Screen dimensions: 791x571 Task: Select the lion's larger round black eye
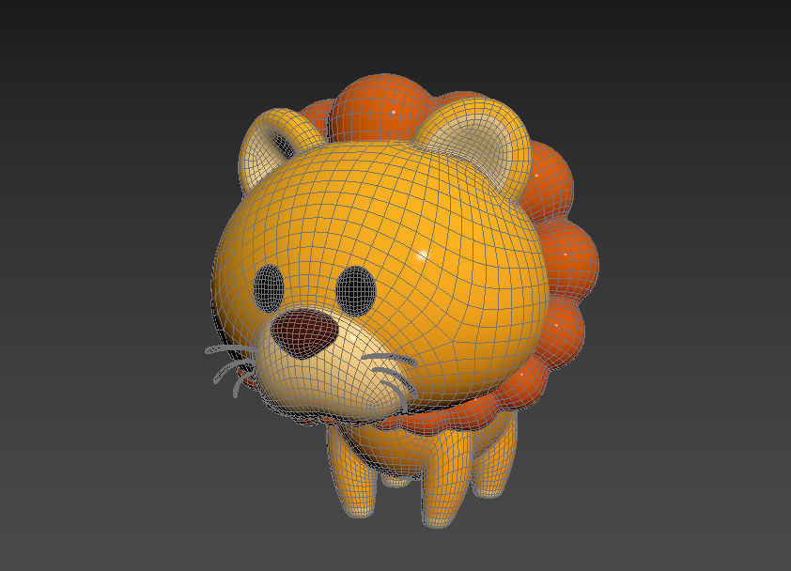coord(356,291)
